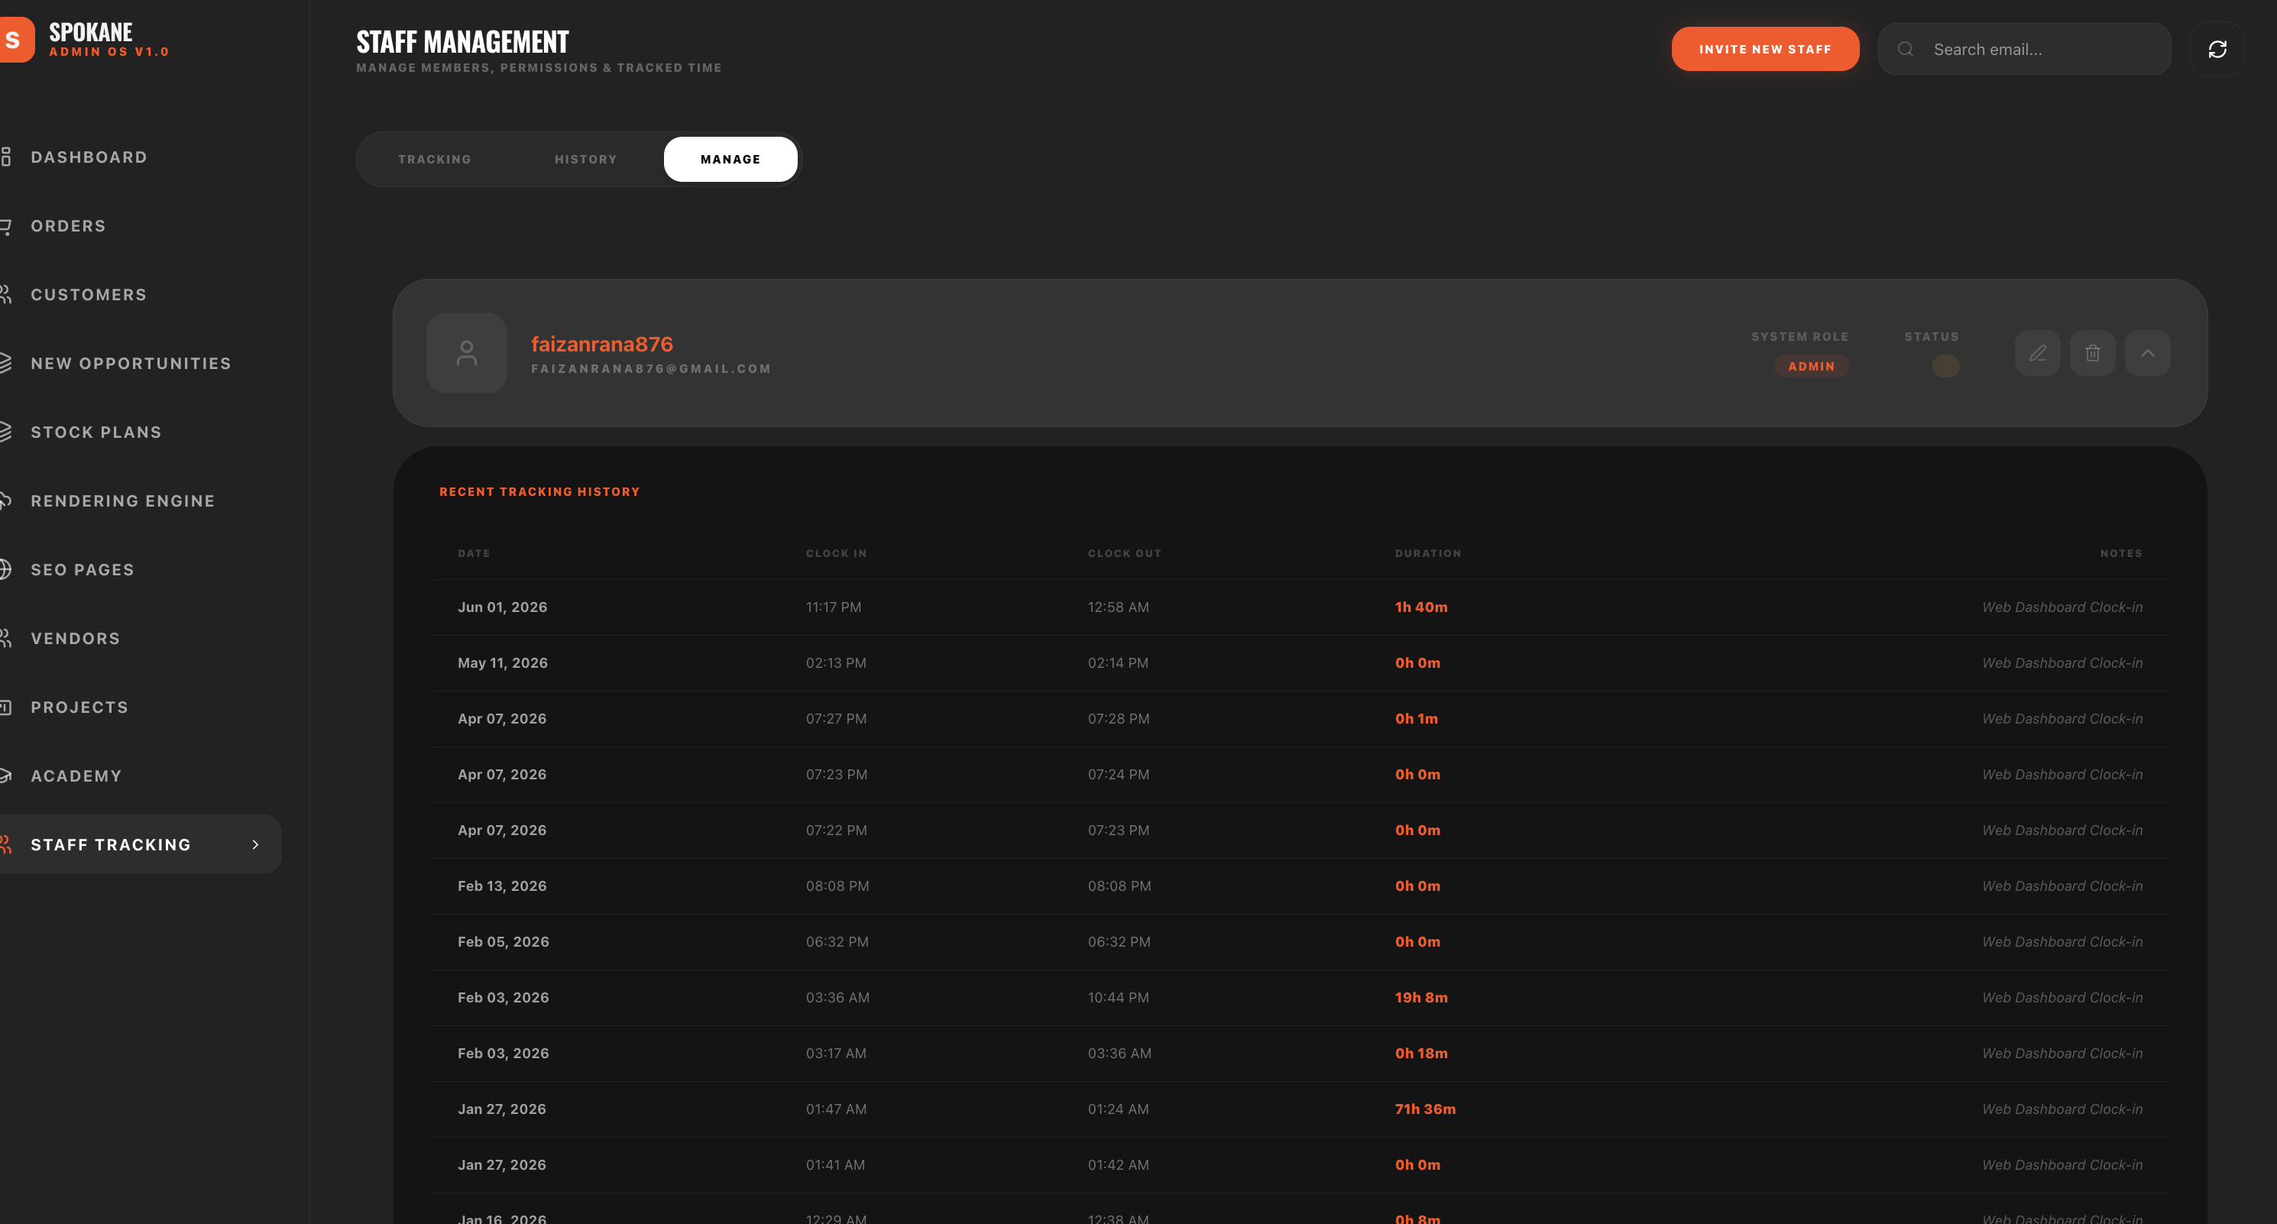
Task: Click the Search email field
Action: point(2024,50)
